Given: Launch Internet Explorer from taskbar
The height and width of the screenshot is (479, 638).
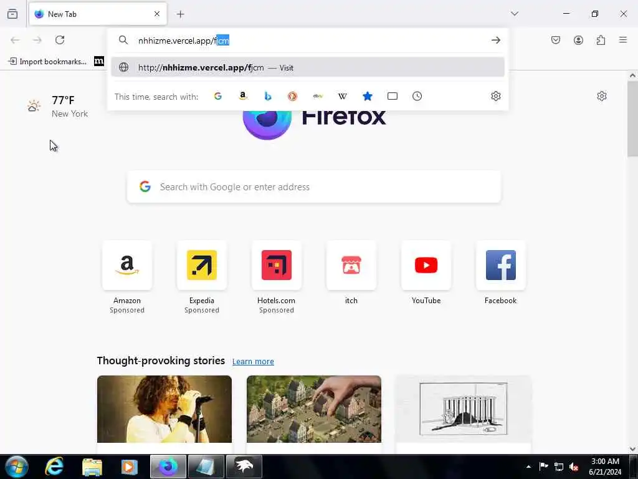Looking at the screenshot, I should [54, 467].
